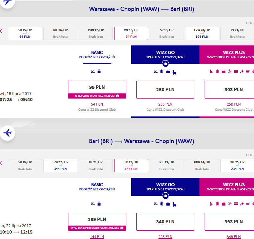Click online check-in icon under return WIZZ GO
Image resolution: width=254 pixels, height=239 pixels.
[x=156, y=203]
